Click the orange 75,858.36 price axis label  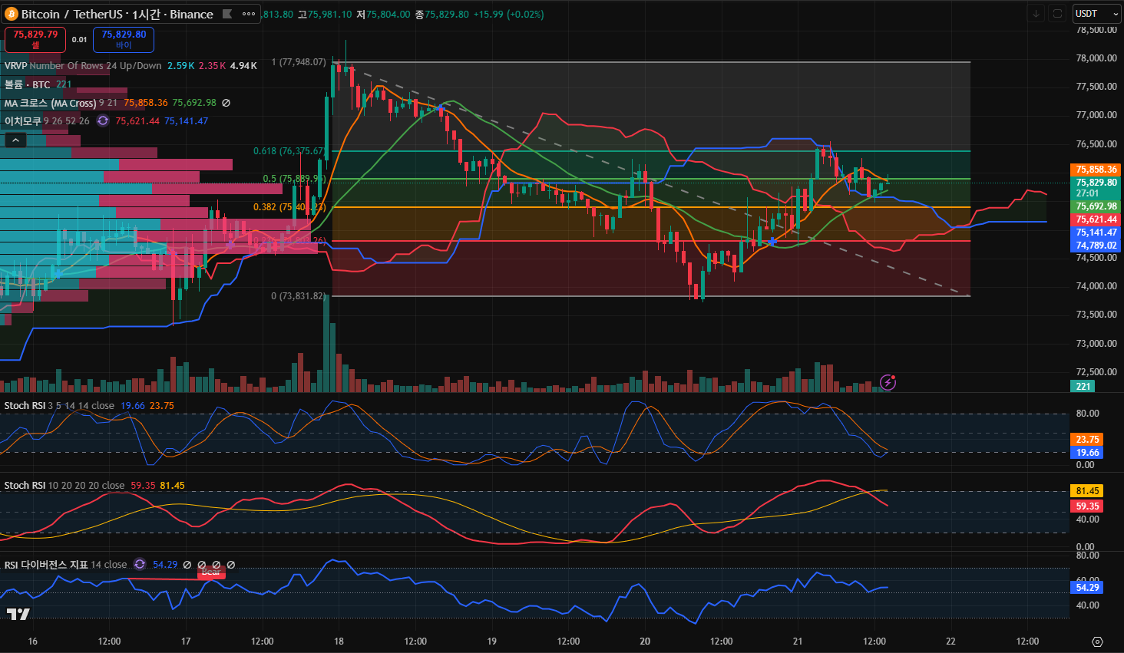(x=1096, y=170)
